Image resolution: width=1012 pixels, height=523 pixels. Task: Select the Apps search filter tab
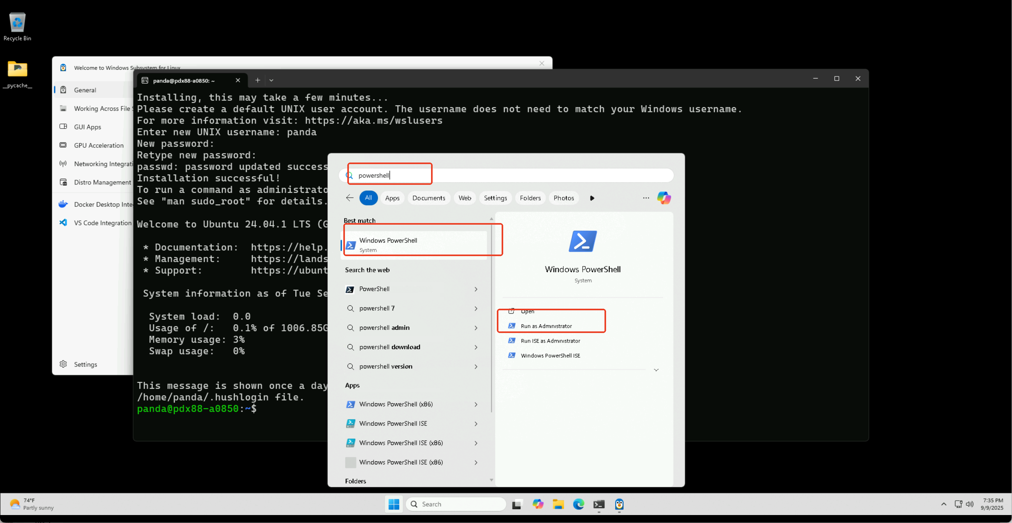click(x=392, y=198)
